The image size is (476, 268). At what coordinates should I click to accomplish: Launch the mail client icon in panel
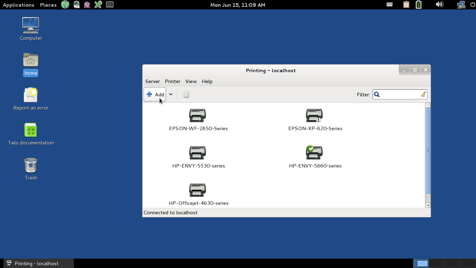pyautogui.click(x=76, y=5)
